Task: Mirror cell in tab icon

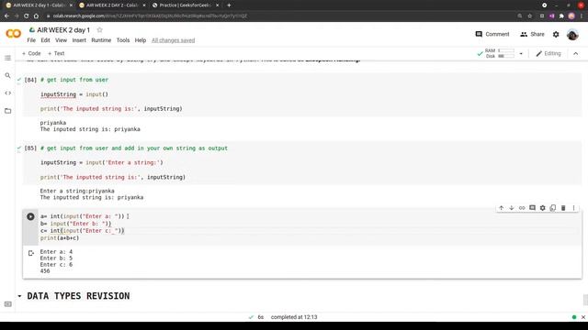Action: coord(553,208)
